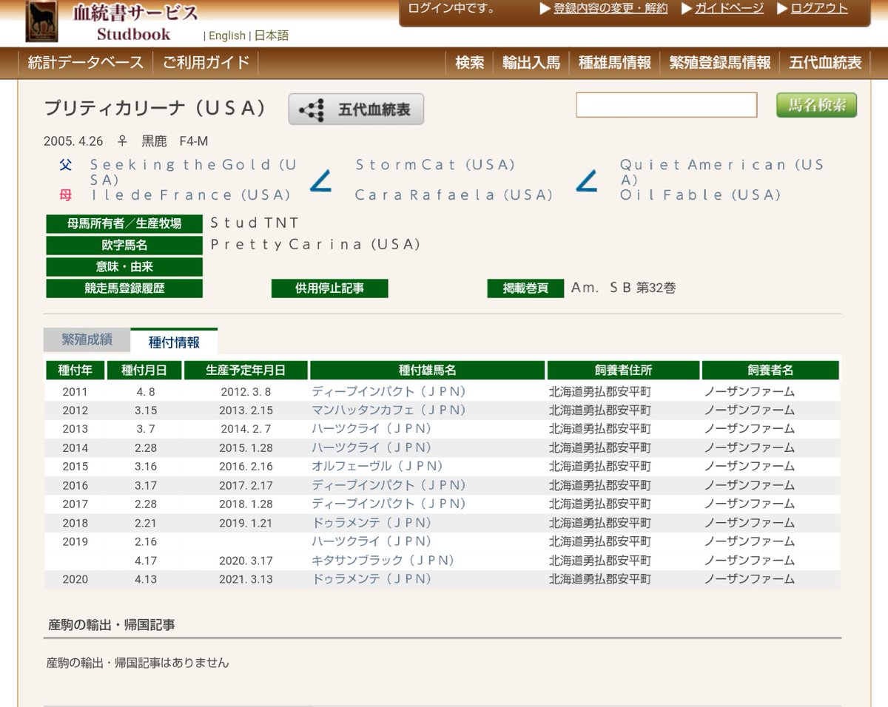
Task: Click the ログアウト link
Action: tap(819, 8)
